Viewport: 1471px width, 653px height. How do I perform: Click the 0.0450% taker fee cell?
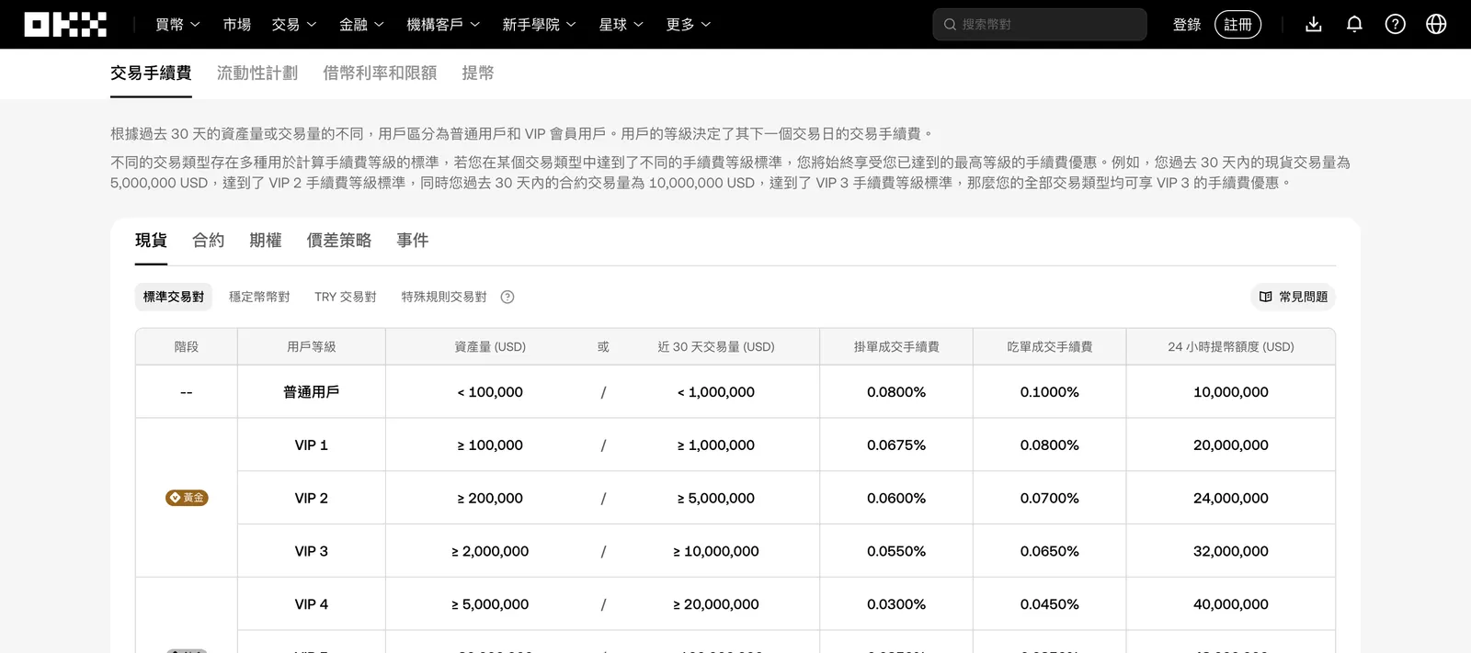click(x=1050, y=605)
